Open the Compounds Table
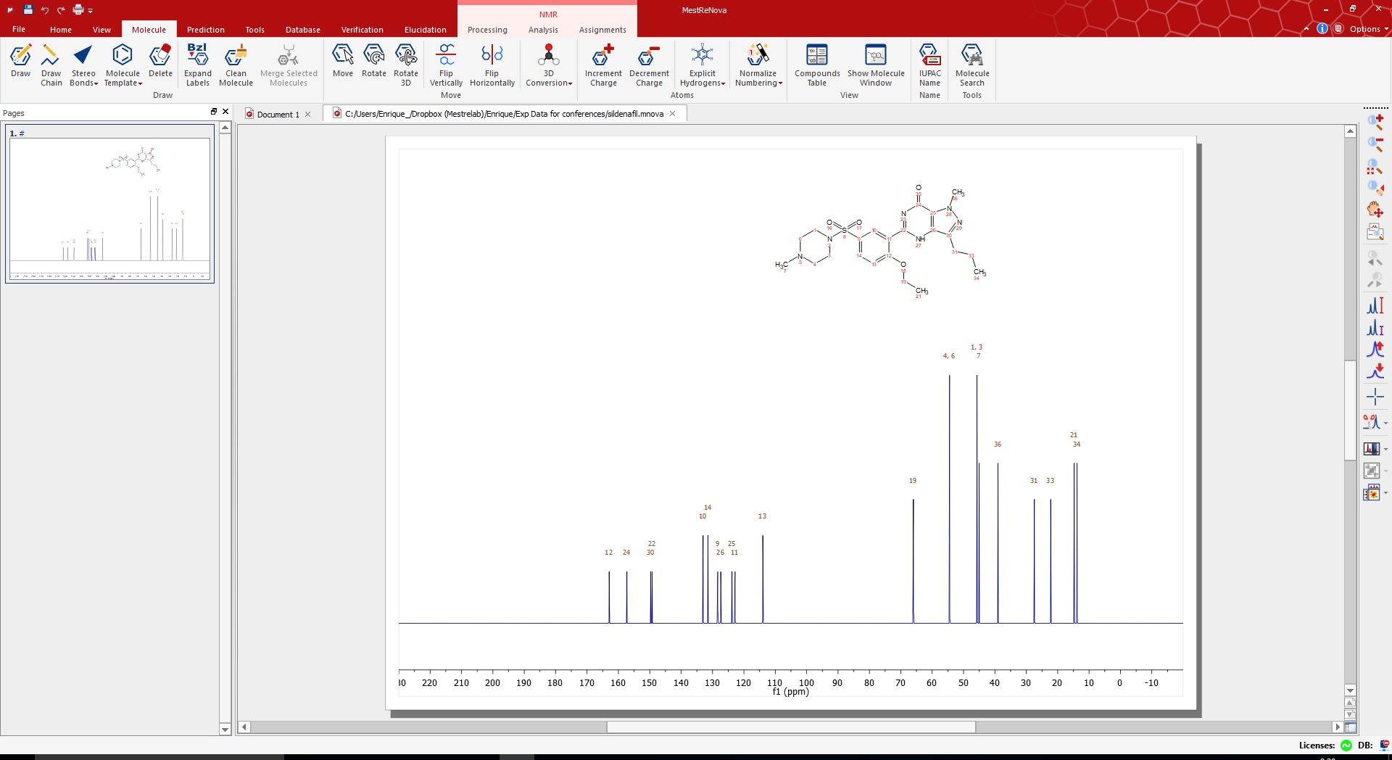 817,65
